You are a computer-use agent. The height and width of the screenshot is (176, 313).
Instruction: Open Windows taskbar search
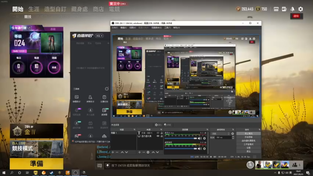tap(12, 172)
